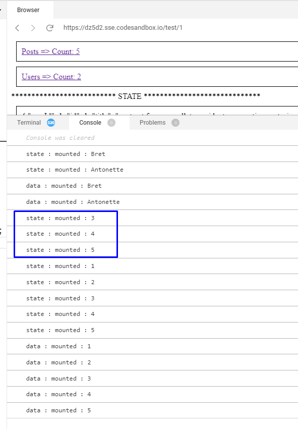Select log 'data : mounted : 3'
The width and height of the screenshot is (298, 429).
click(153, 379)
